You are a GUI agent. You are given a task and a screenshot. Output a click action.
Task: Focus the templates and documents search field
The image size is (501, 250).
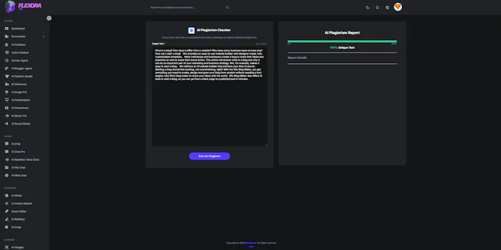pyautogui.click(x=187, y=8)
